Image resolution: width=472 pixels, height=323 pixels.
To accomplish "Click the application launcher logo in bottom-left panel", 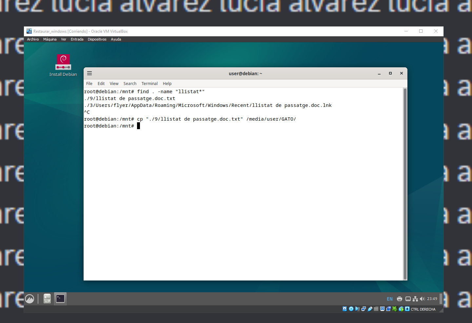I will tap(29, 298).
